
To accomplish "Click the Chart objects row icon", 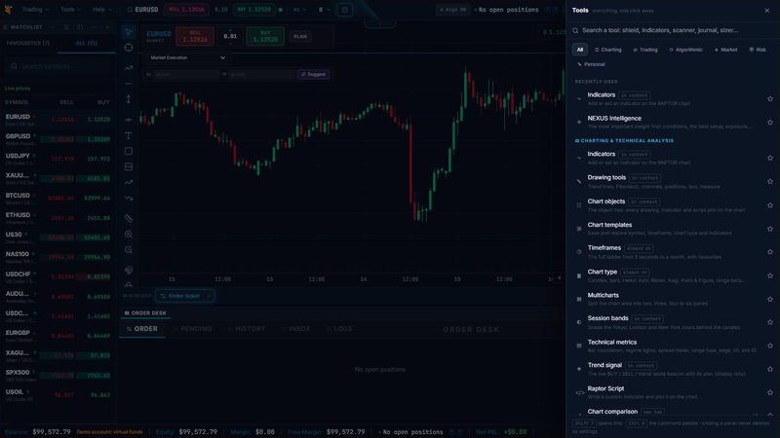I will 579,205.
